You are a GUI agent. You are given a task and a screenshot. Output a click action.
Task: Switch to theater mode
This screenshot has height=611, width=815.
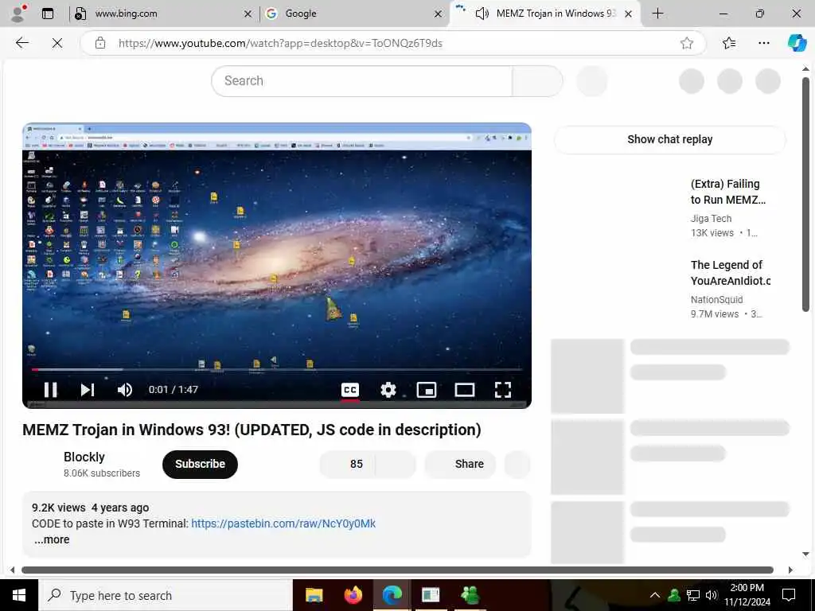pyautogui.click(x=465, y=390)
